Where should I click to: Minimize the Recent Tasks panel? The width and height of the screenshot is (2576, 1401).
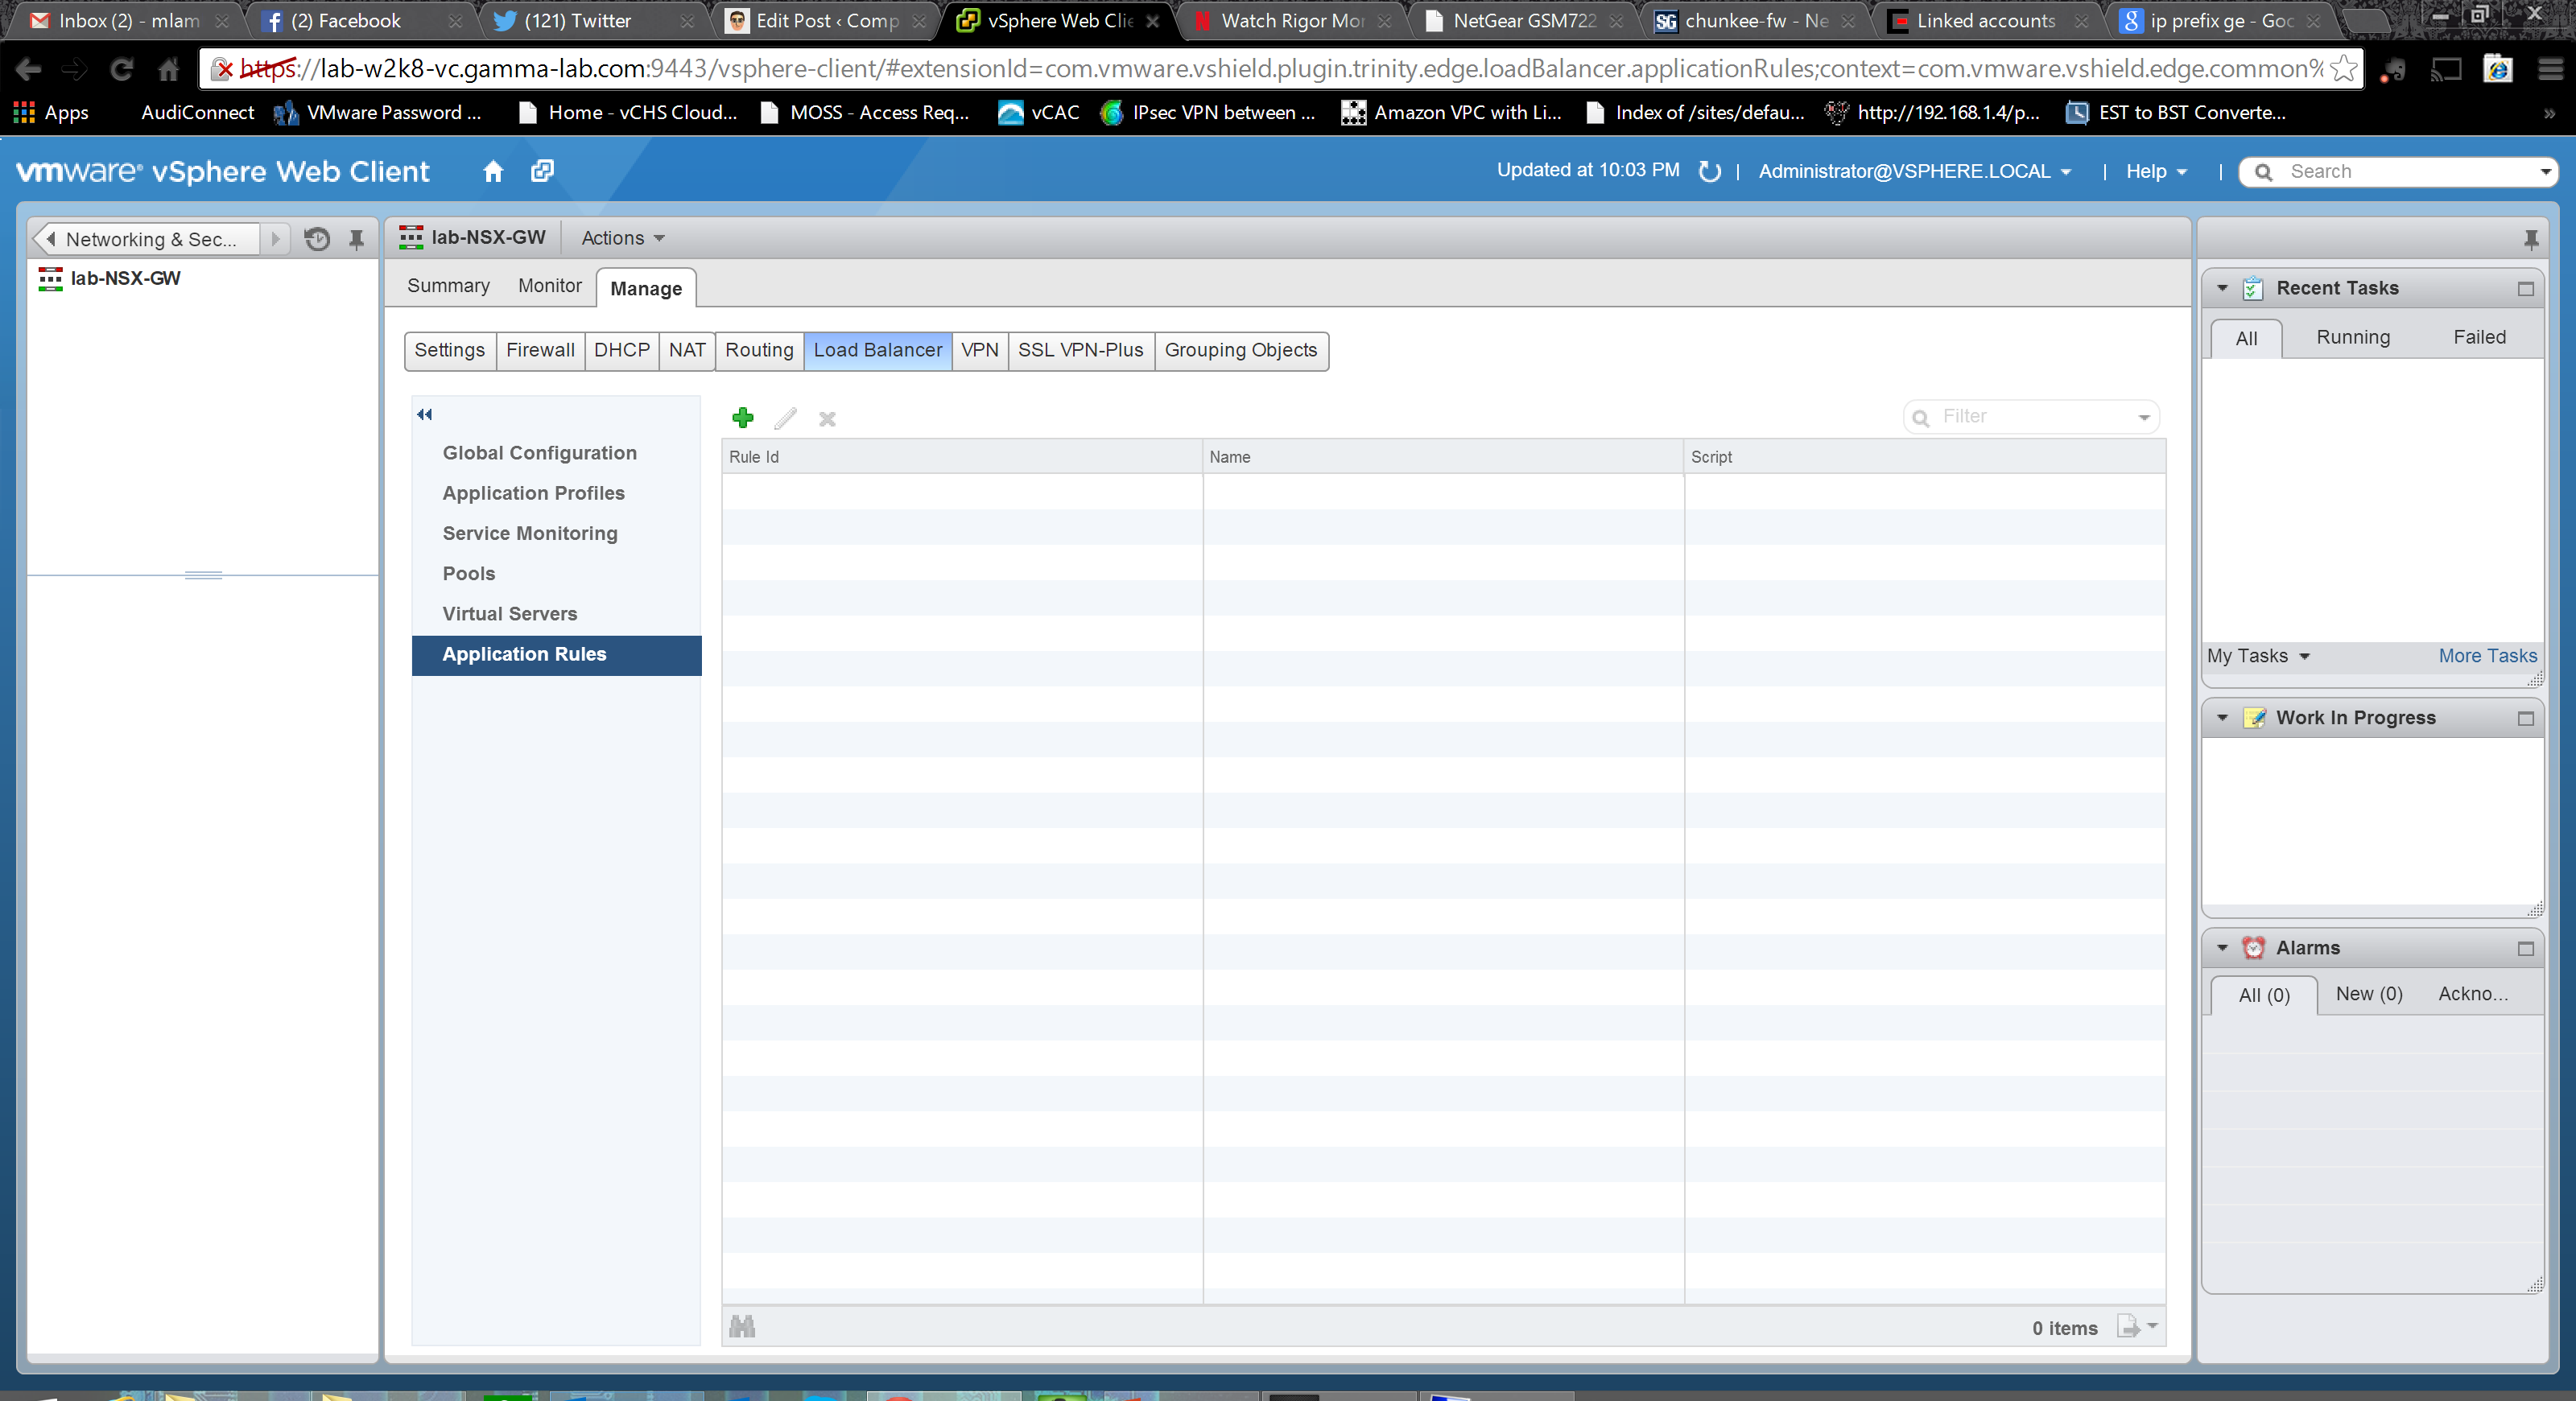(x=2525, y=289)
